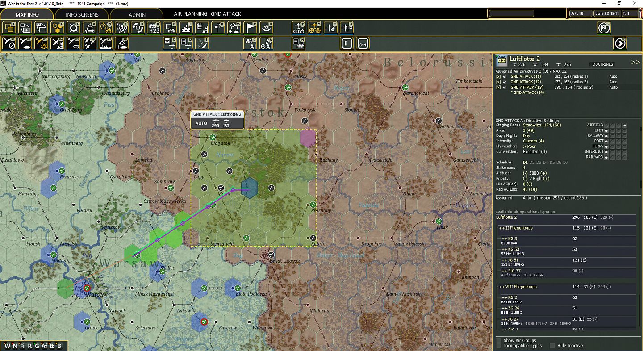Switch to the INFO SCREENS tab
This screenshot has width=643, height=351.
click(x=82, y=14)
